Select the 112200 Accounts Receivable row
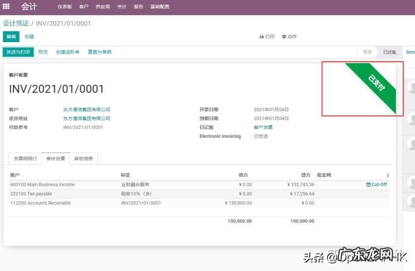415x271 pixels. [x=199, y=203]
